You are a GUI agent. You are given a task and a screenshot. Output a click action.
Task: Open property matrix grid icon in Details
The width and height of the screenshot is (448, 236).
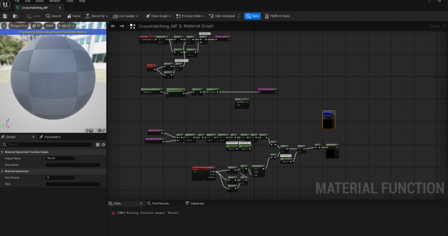(98, 144)
